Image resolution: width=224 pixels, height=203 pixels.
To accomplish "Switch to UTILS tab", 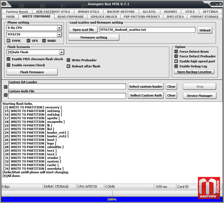I will tap(190, 12).
